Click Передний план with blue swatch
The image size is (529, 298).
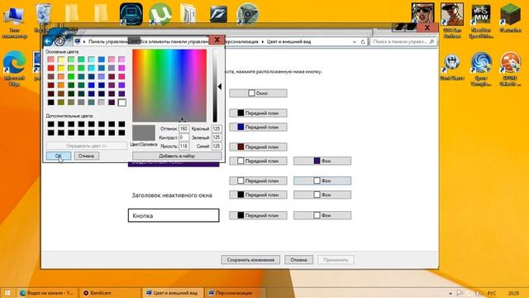click(258, 127)
